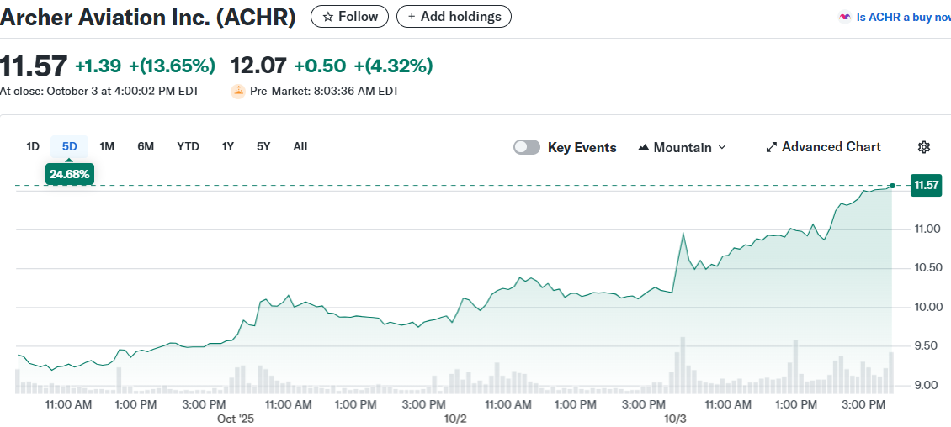Expand the Mountain chart type dropdown
951x427 pixels.
click(721, 147)
